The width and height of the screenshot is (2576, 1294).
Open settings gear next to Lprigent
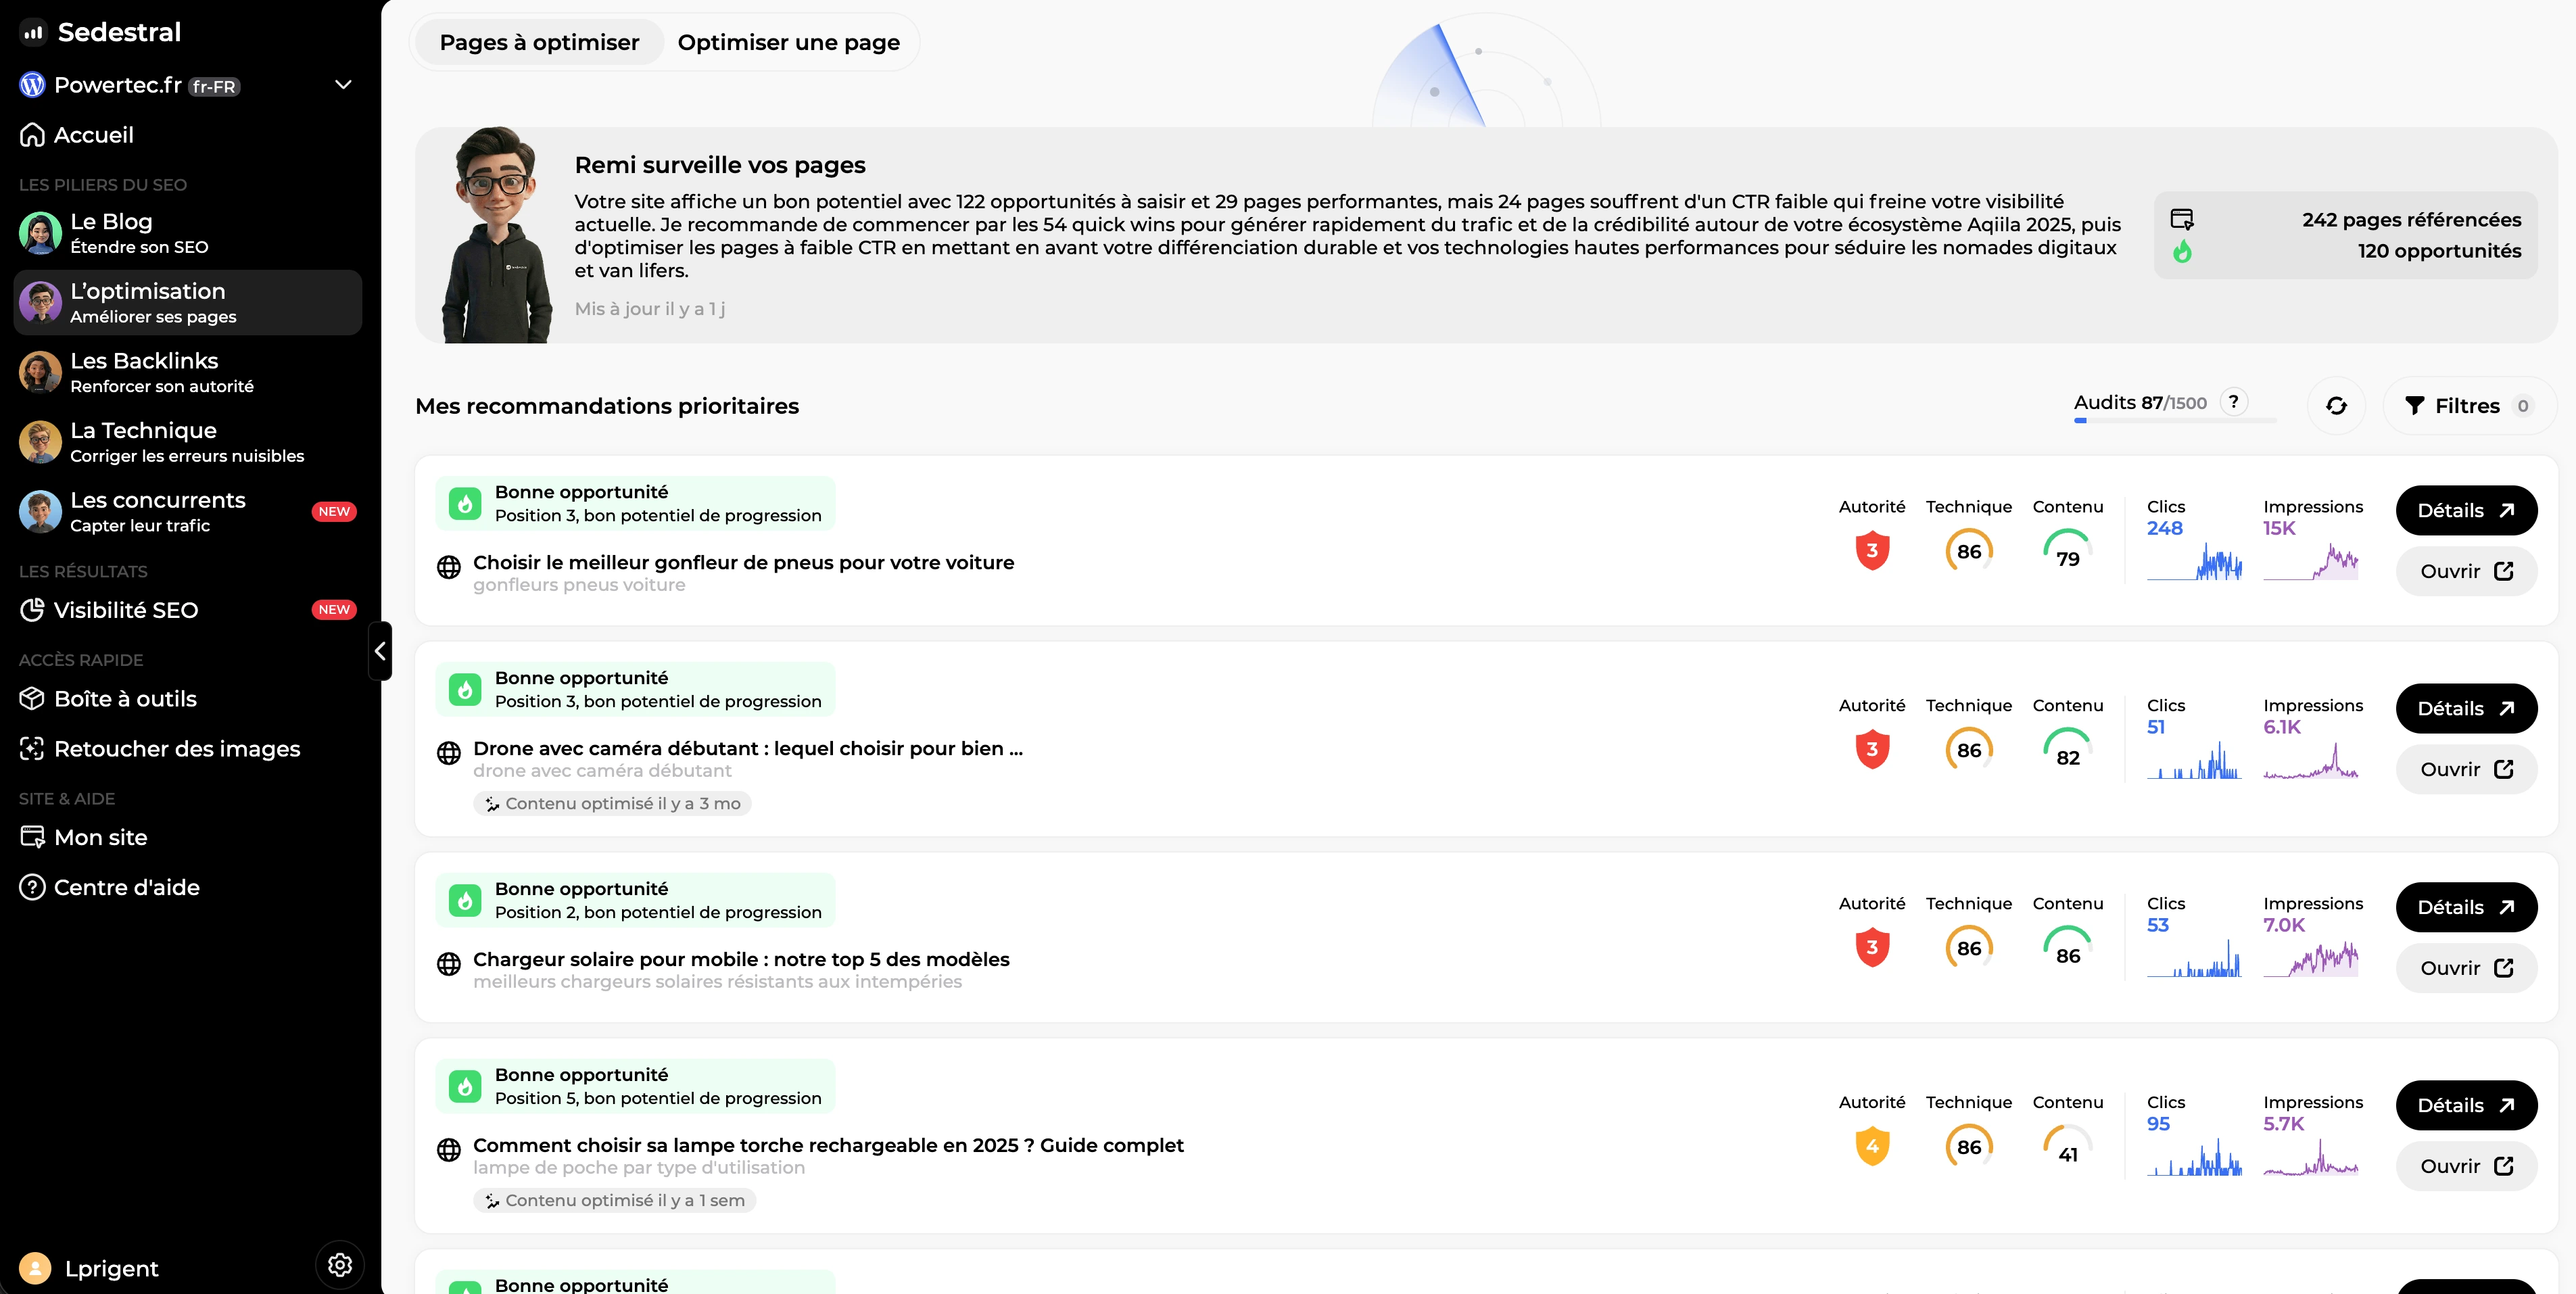[340, 1265]
